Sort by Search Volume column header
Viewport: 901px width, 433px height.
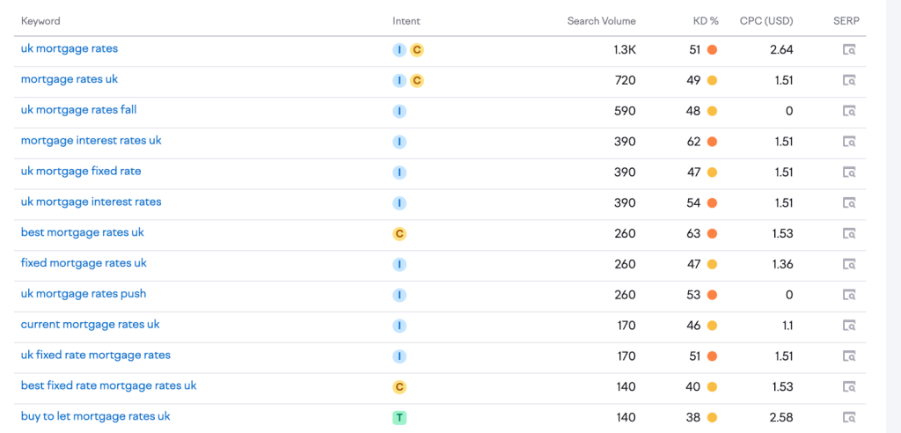(x=601, y=21)
